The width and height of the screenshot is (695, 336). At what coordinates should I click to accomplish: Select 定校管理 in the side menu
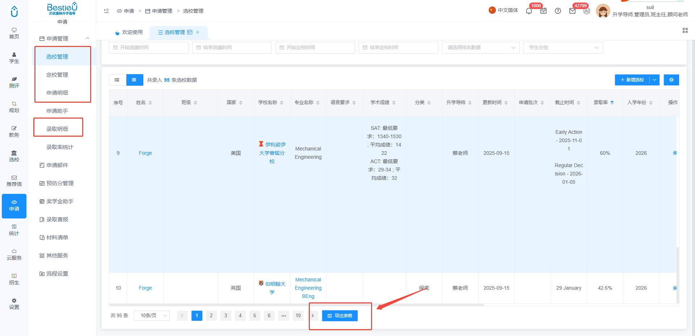[x=57, y=75]
